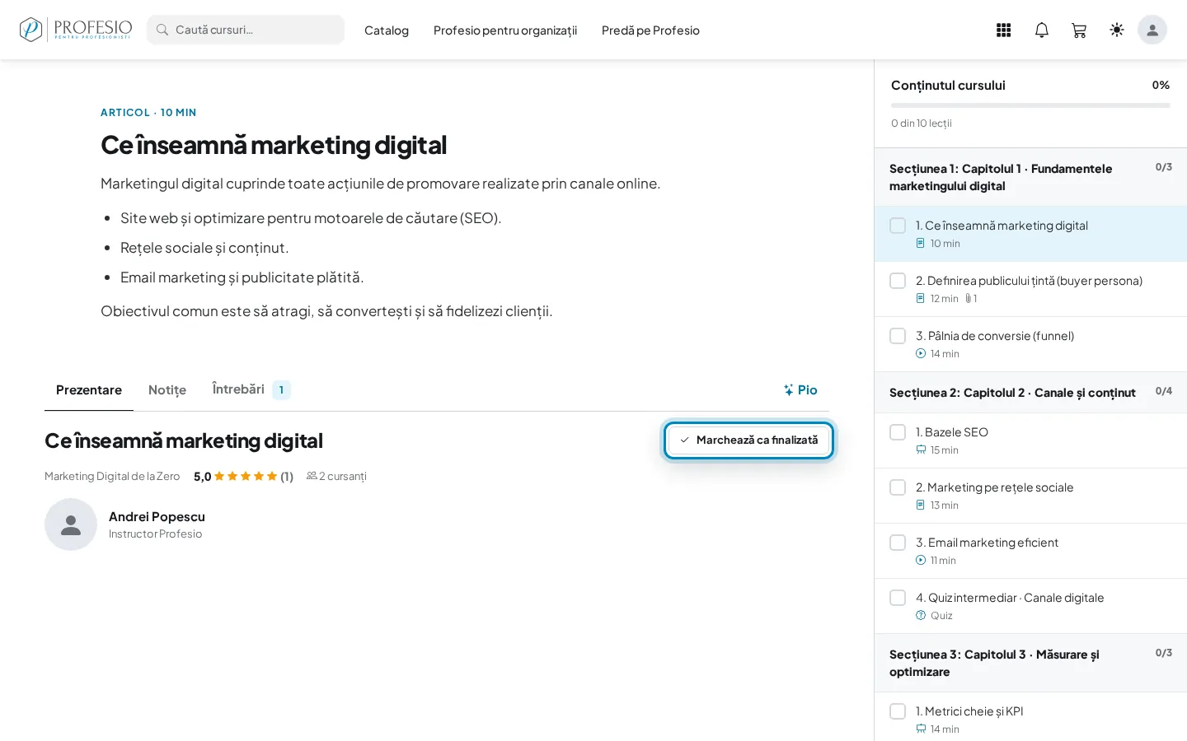Viewport: 1187px width, 741px height.
Task: Open the user profile avatar menu
Action: [x=1152, y=30]
